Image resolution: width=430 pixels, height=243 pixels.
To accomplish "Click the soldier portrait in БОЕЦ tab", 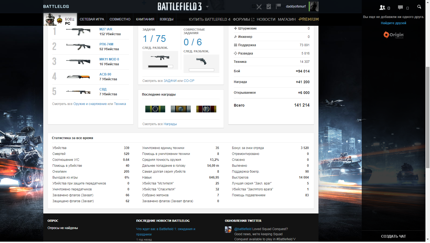I will click(x=50, y=19).
